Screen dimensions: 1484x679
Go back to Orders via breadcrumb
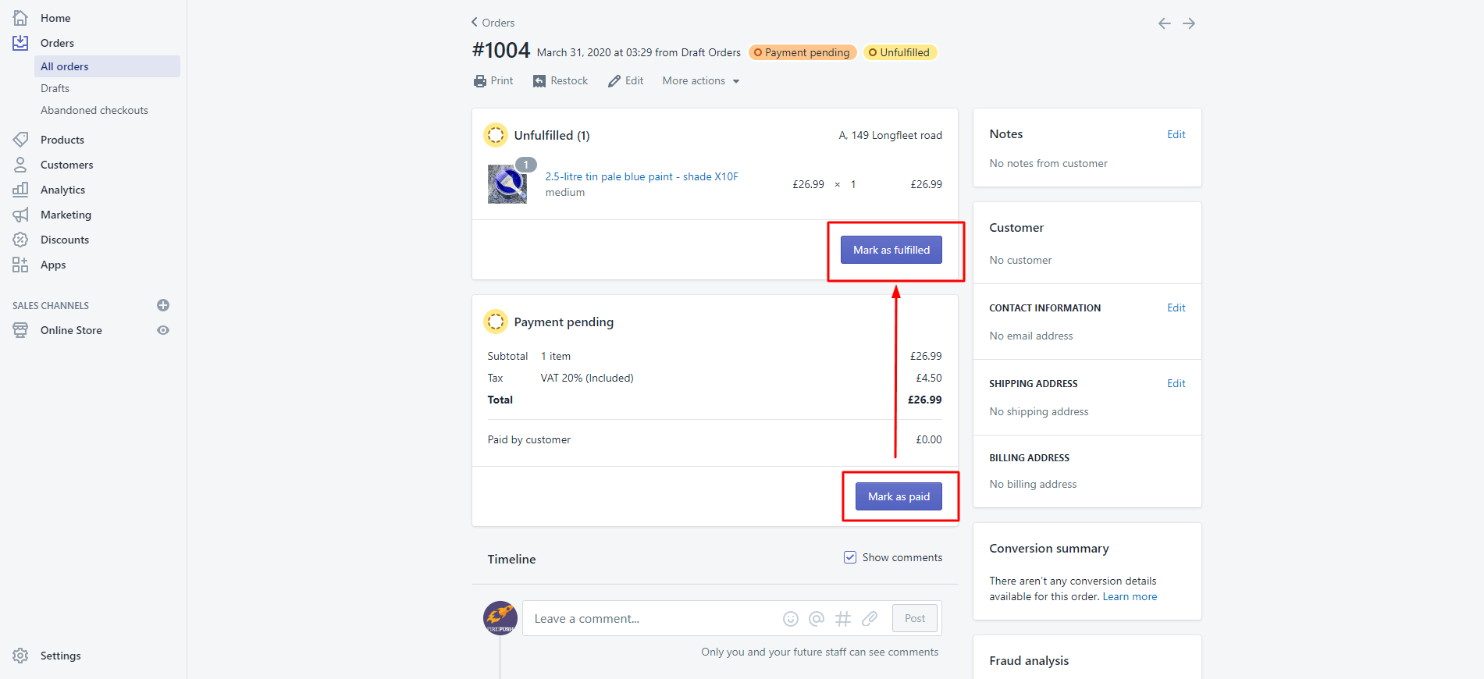[x=493, y=23]
